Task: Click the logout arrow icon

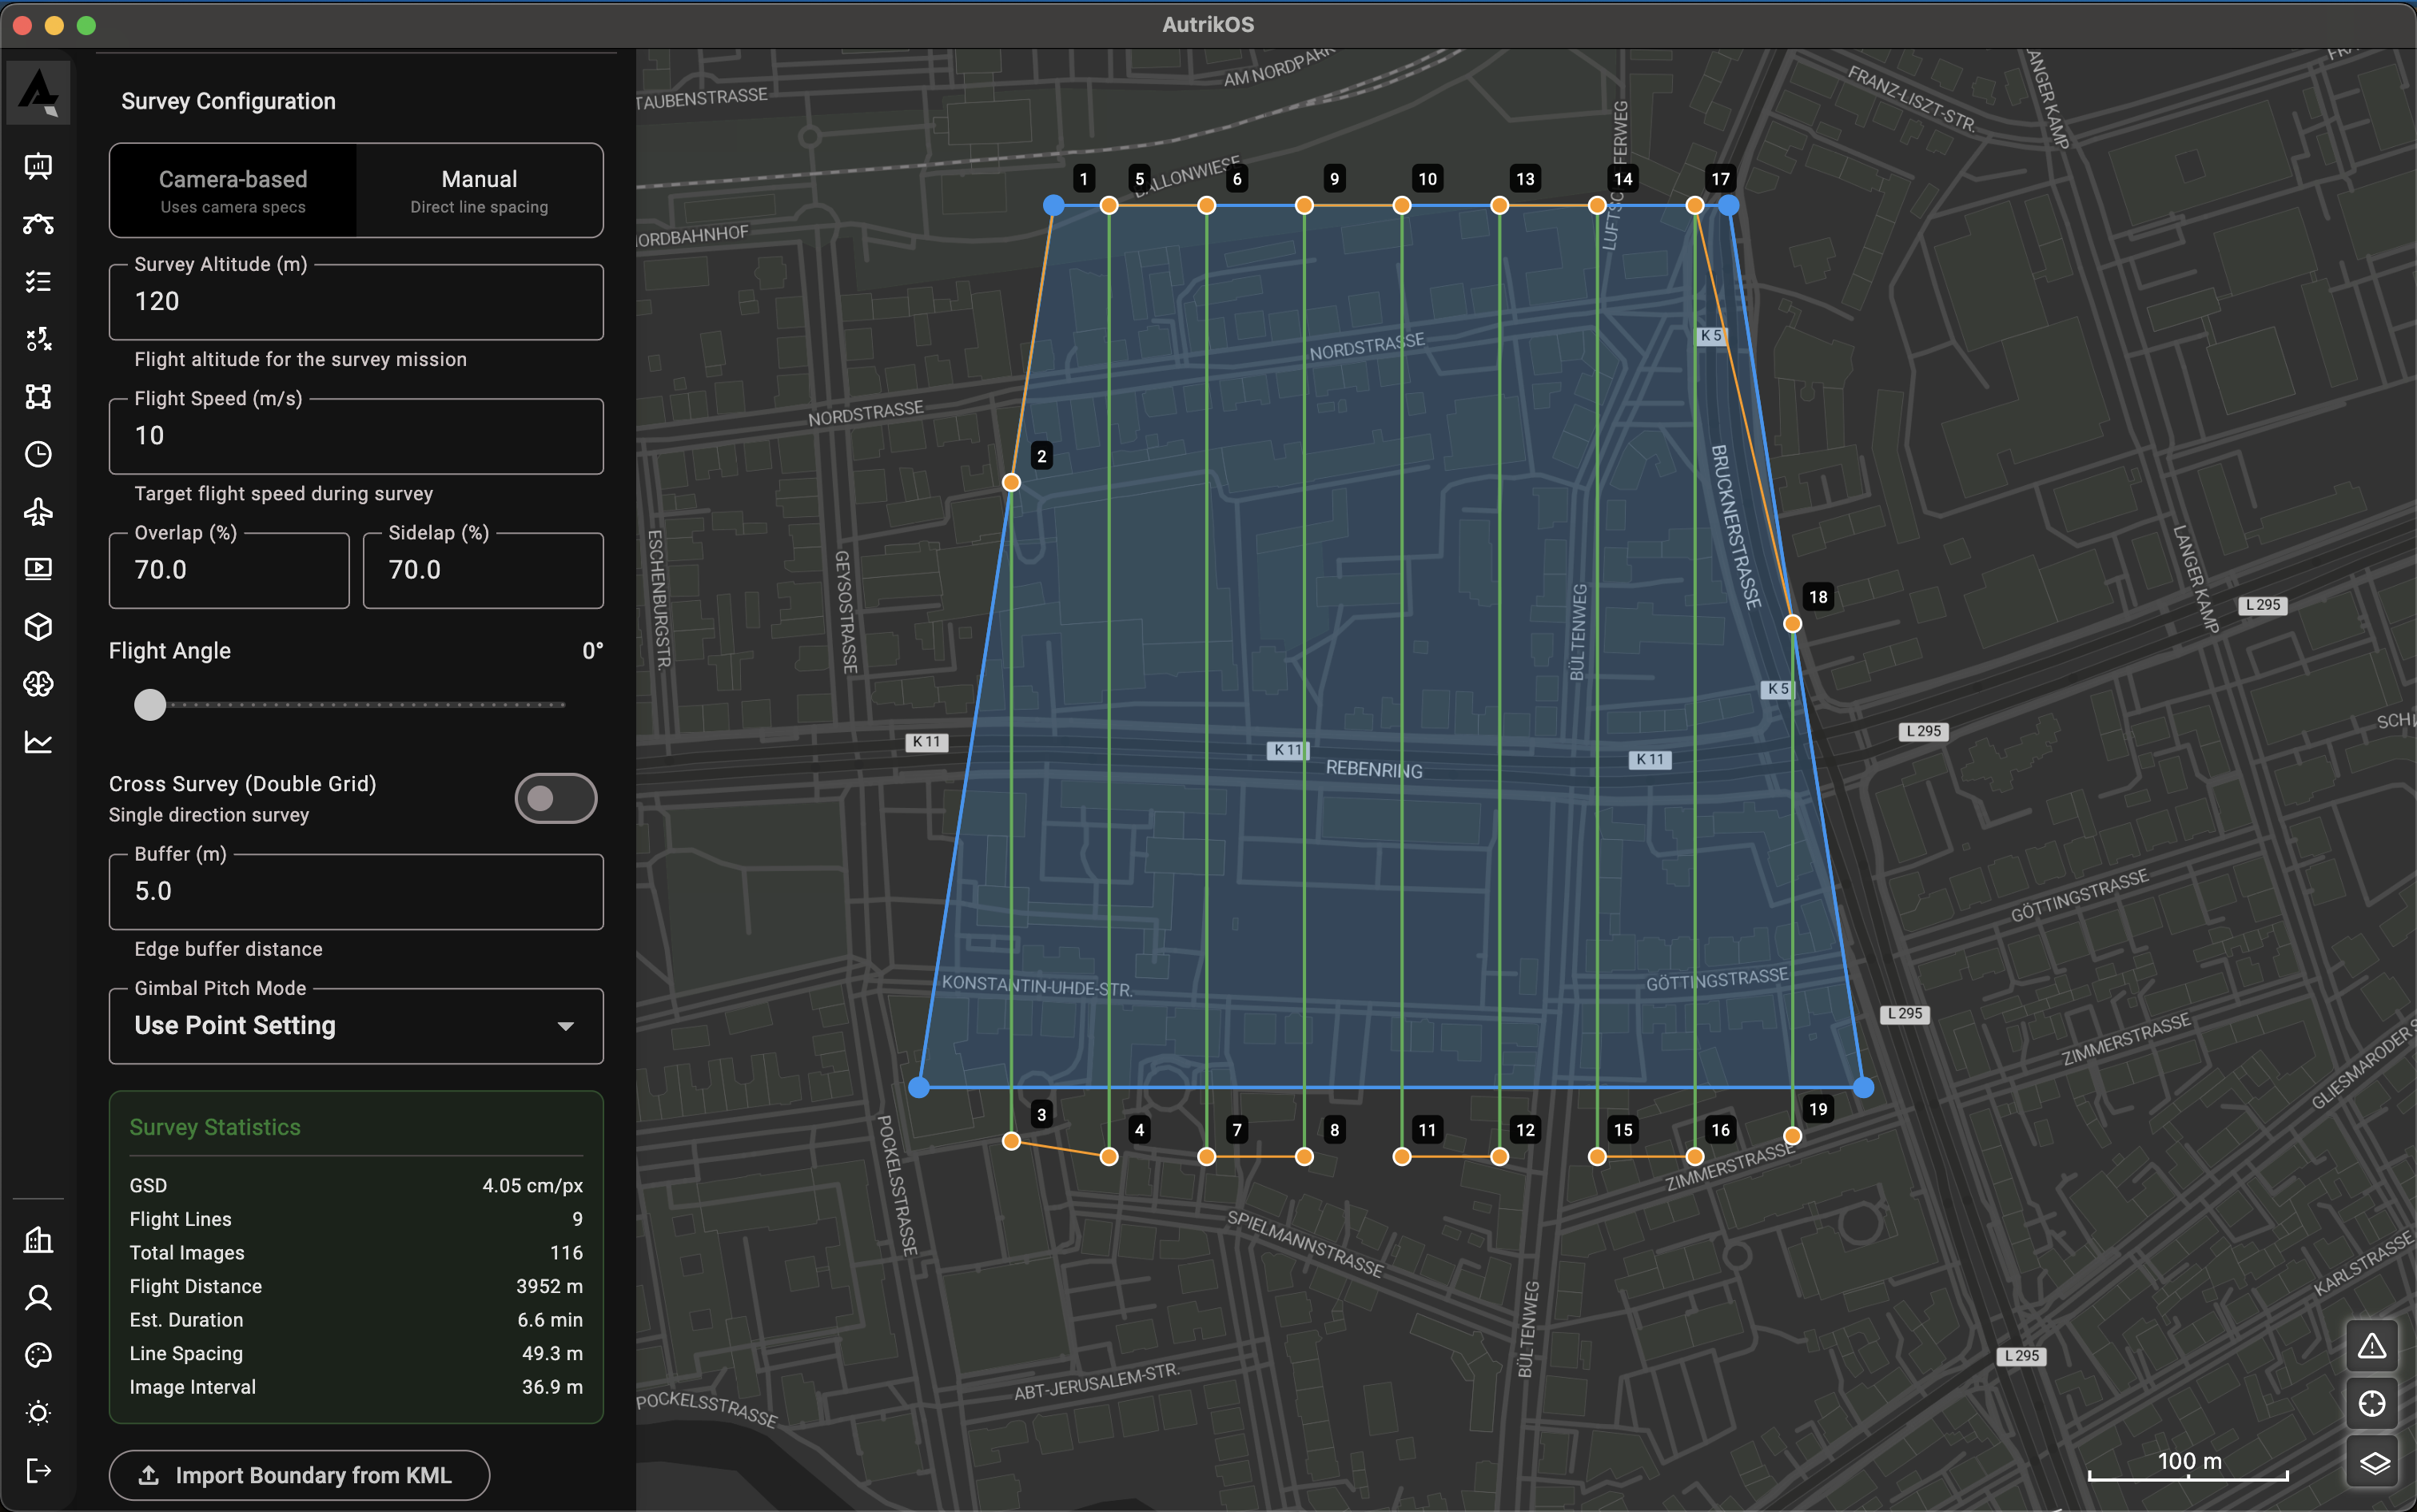Action: click(x=38, y=1470)
